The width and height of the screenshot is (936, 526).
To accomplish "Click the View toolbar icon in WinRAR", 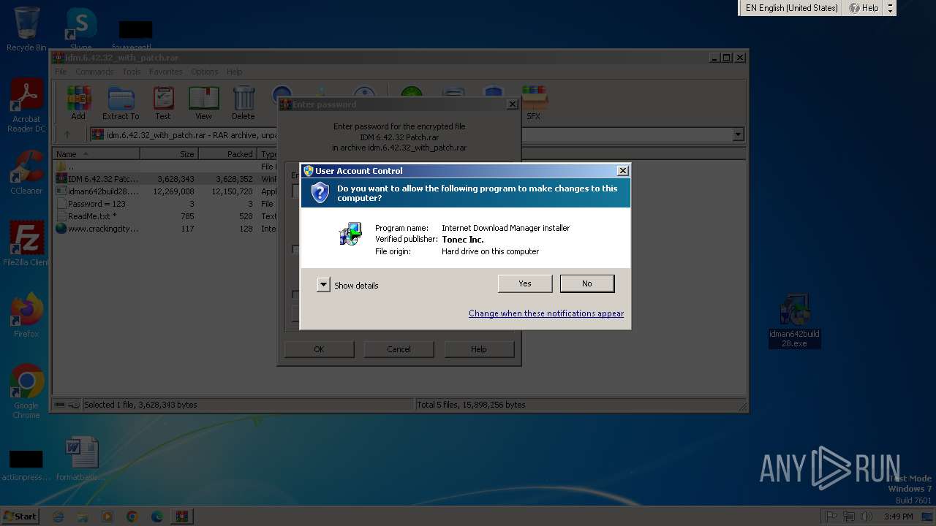I will click(x=203, y=103).
